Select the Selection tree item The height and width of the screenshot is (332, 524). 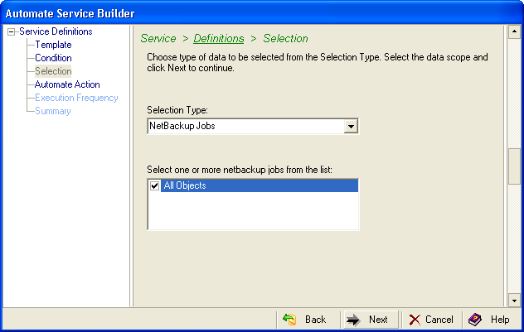click(53, 71)
